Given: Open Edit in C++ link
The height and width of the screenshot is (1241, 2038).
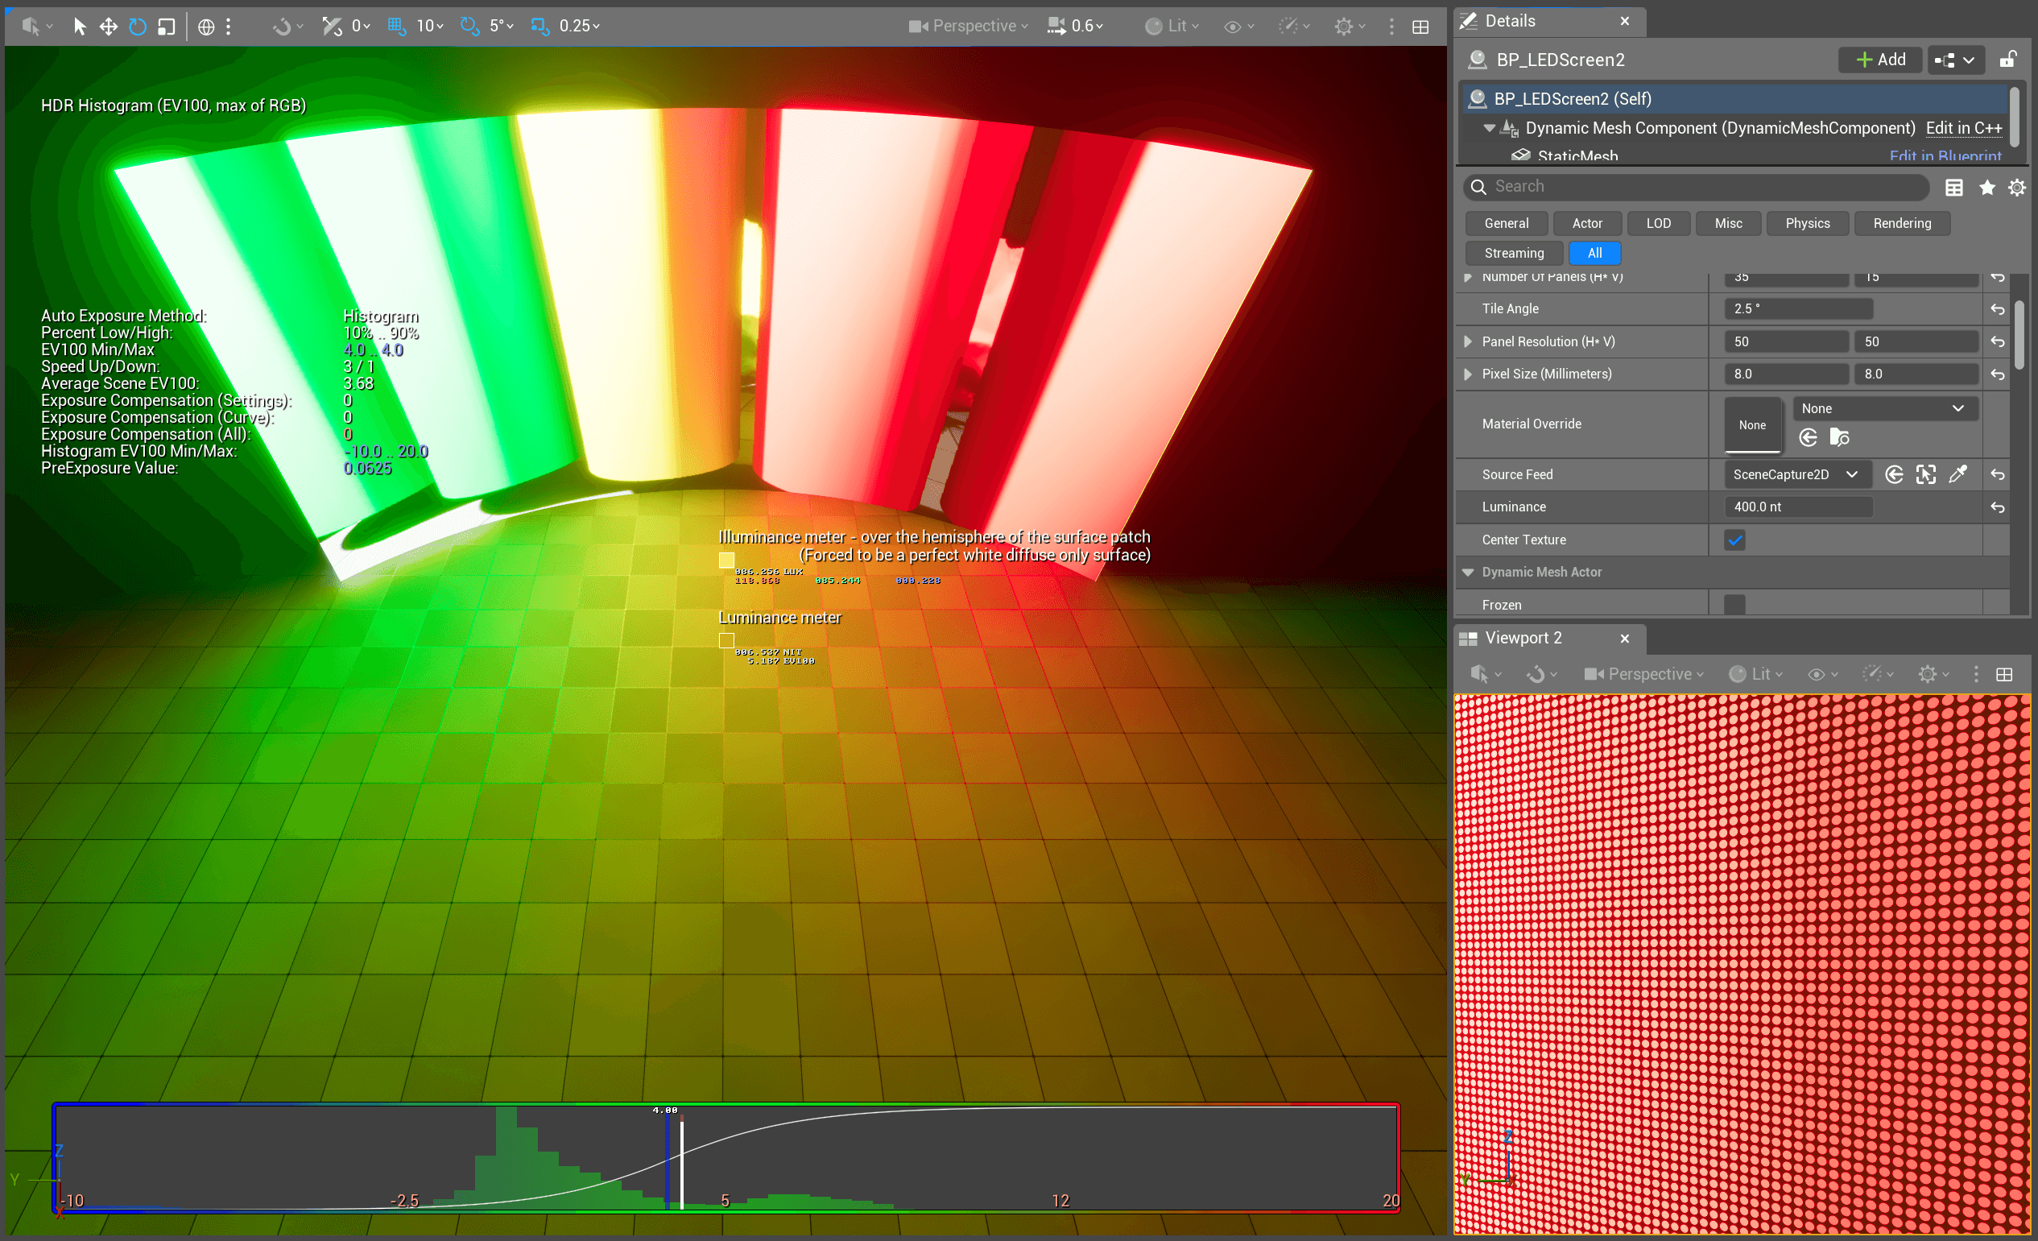Looking at the screenshot, I should click(x=1963, y=128).
